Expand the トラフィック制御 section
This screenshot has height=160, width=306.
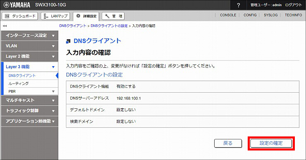click(x=29, y=111)
